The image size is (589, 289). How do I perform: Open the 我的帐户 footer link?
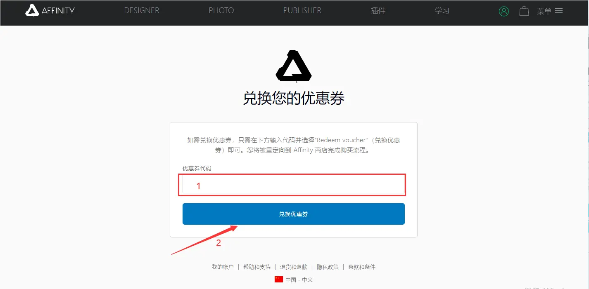pyautogui.click(x=223, y=267)
